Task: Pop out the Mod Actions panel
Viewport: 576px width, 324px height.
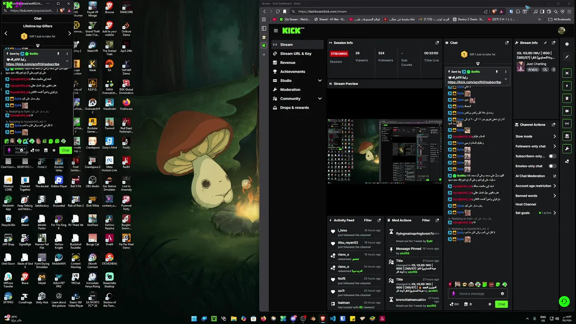Action: click(x=437, y=220)
